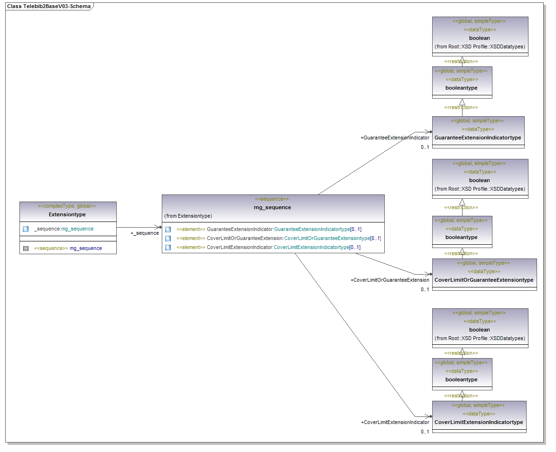556x452 pixels.
Task: Click the bottommost booleantype class box
Action: (x=462, y=374)
